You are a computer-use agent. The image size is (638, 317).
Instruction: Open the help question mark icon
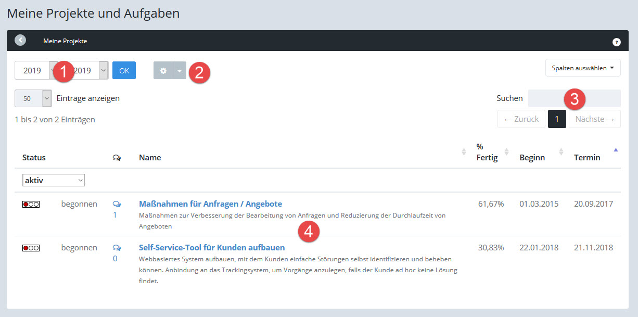click(617, 42)
